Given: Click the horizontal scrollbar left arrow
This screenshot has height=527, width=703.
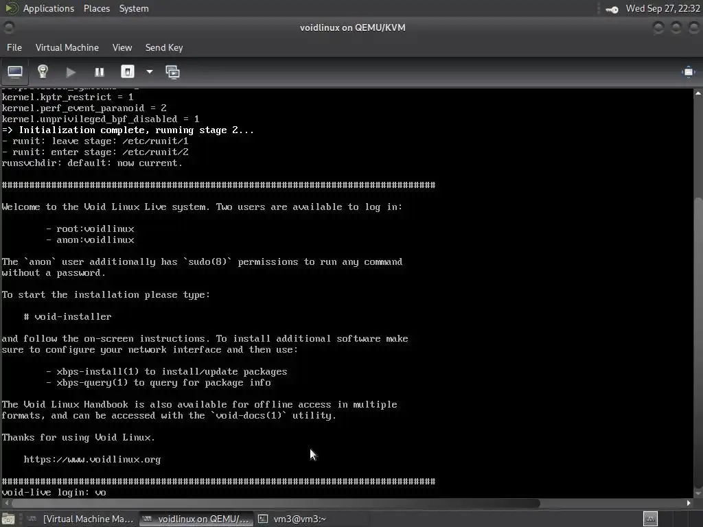Looking at the screenshot, I should (5, 503).
